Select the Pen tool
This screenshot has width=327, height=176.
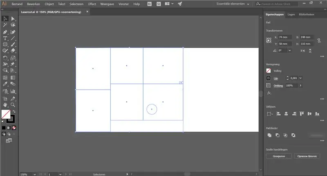coord(5,32)
